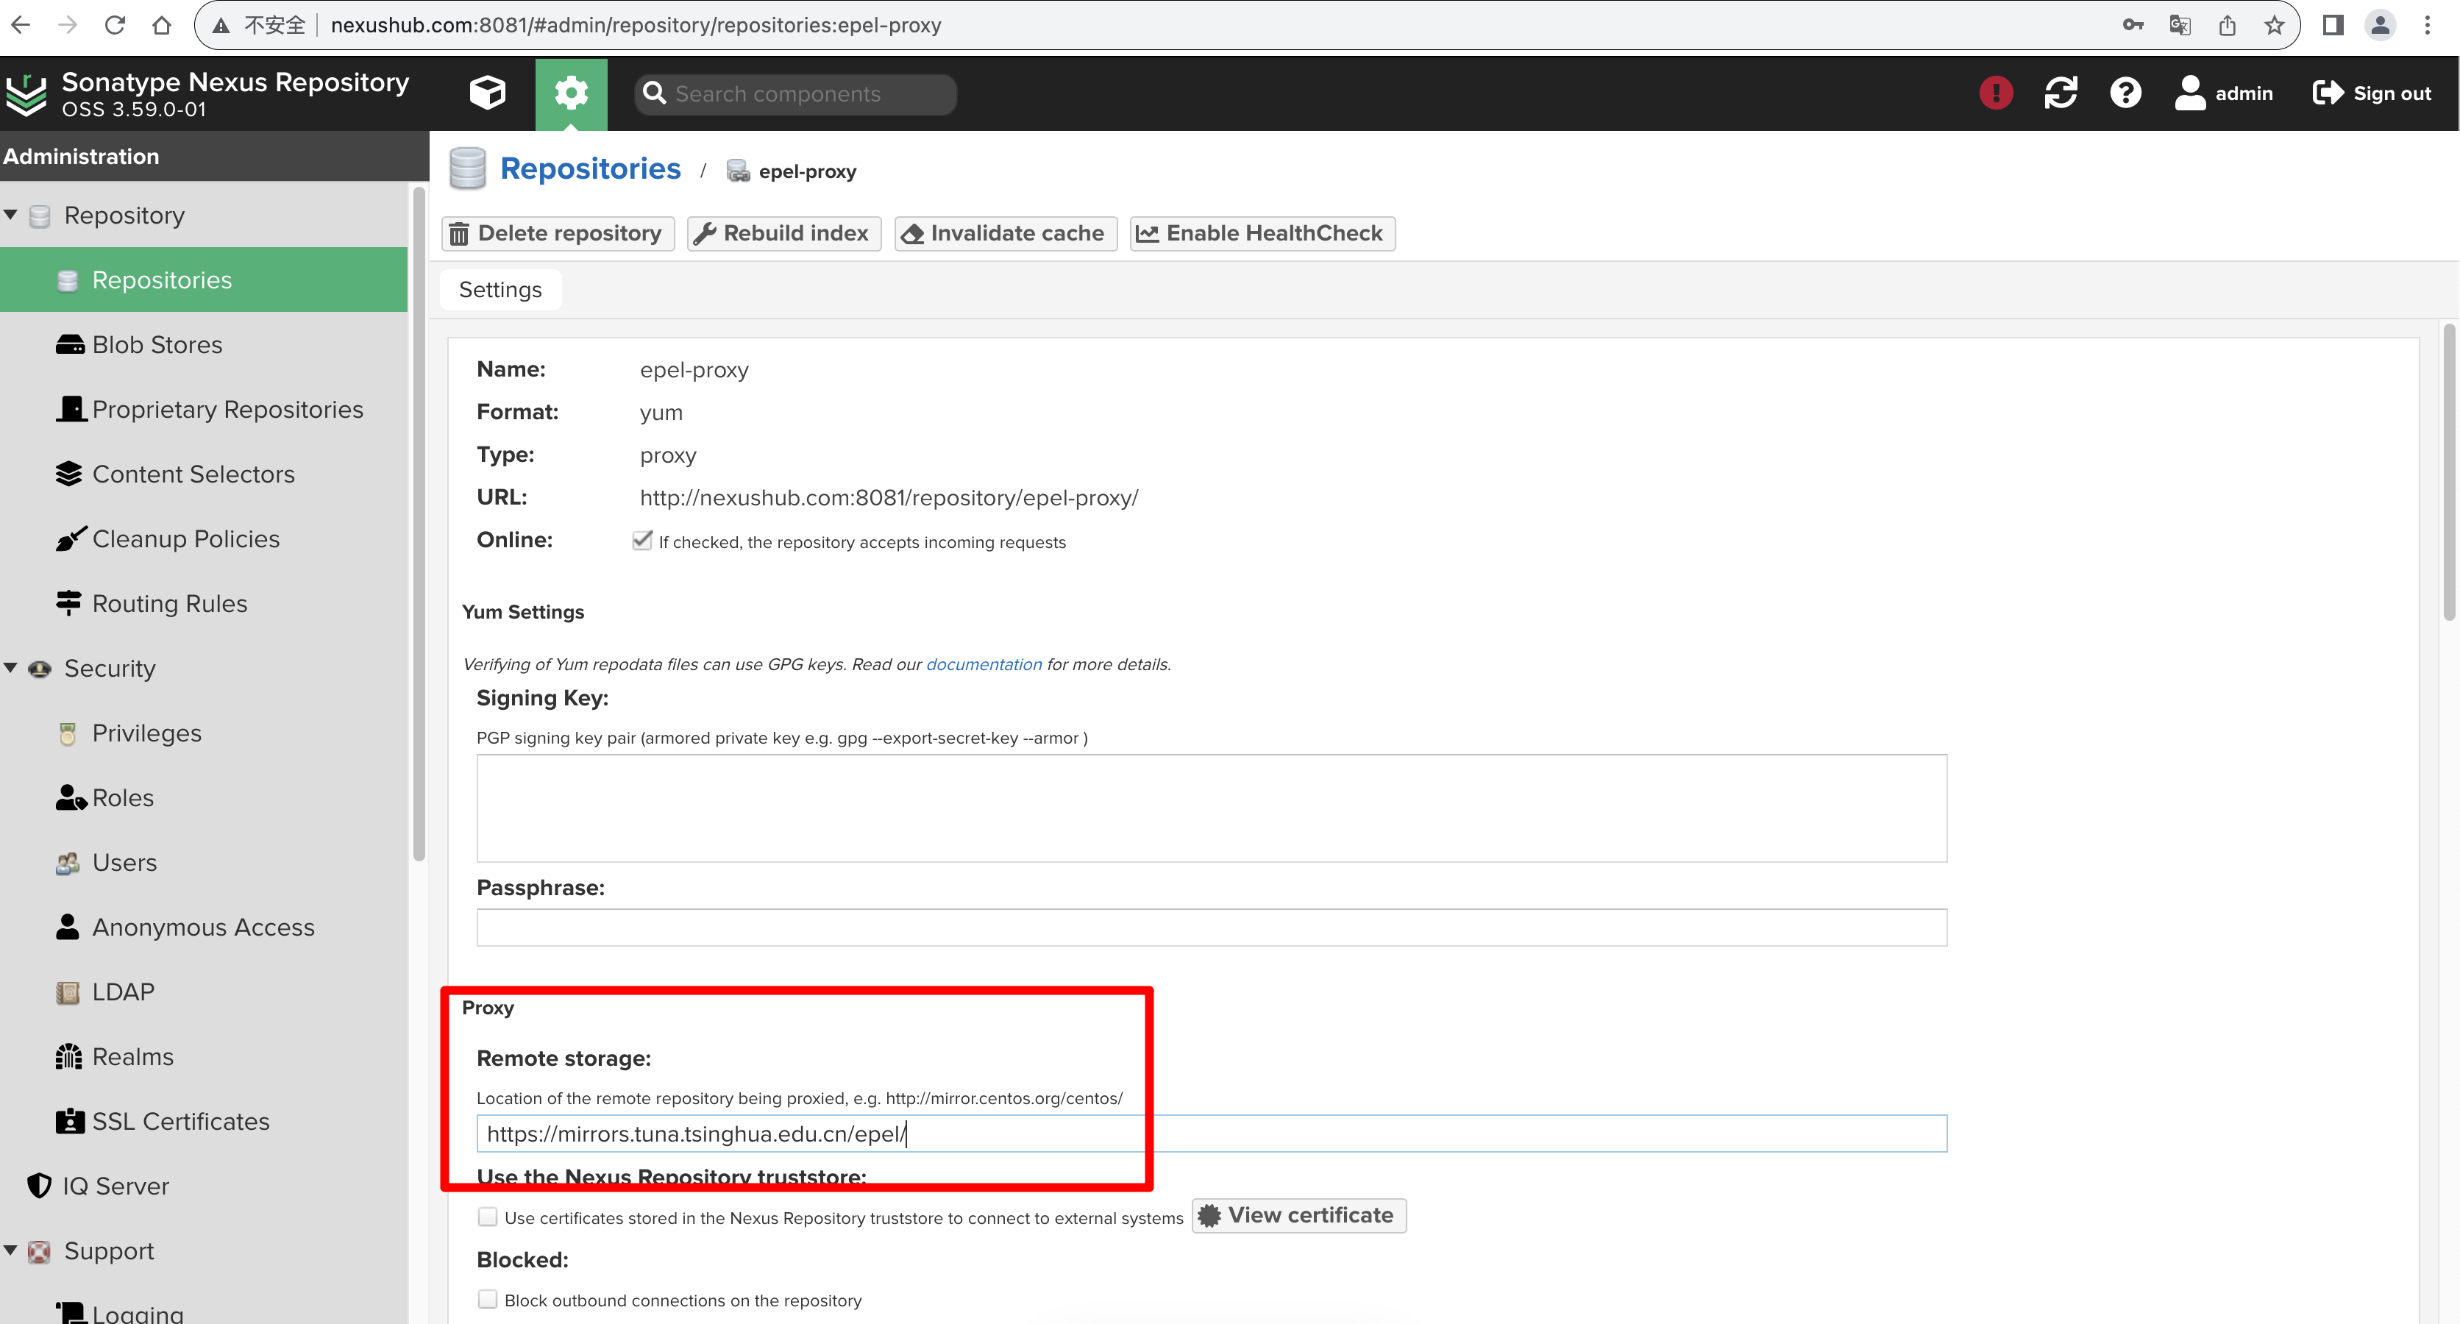The height and width of the screenshot is (1324, 2460).
Task: Select Repositories in sidebar
Action: (204, 280)
